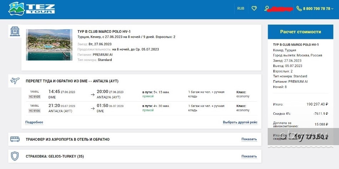Click the airplane flight icon
The height and width of the screenshot is (169, 339).
coord(15,81)
